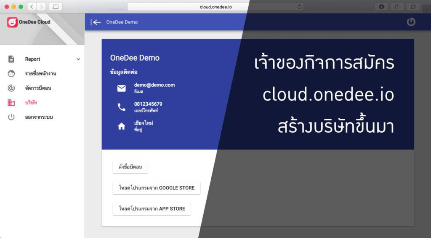The height and width of the screenshot is (238, 431).
Task: Click the Report document icon
Action: click(x=11, y=59)
